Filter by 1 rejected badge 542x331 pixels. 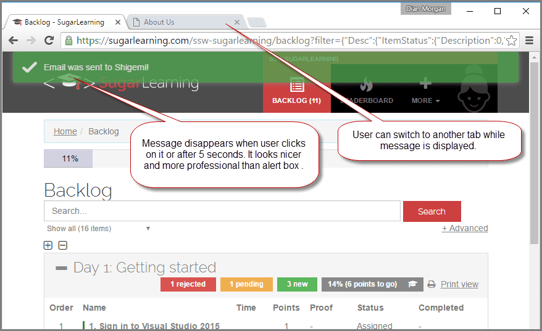point(188,284)
